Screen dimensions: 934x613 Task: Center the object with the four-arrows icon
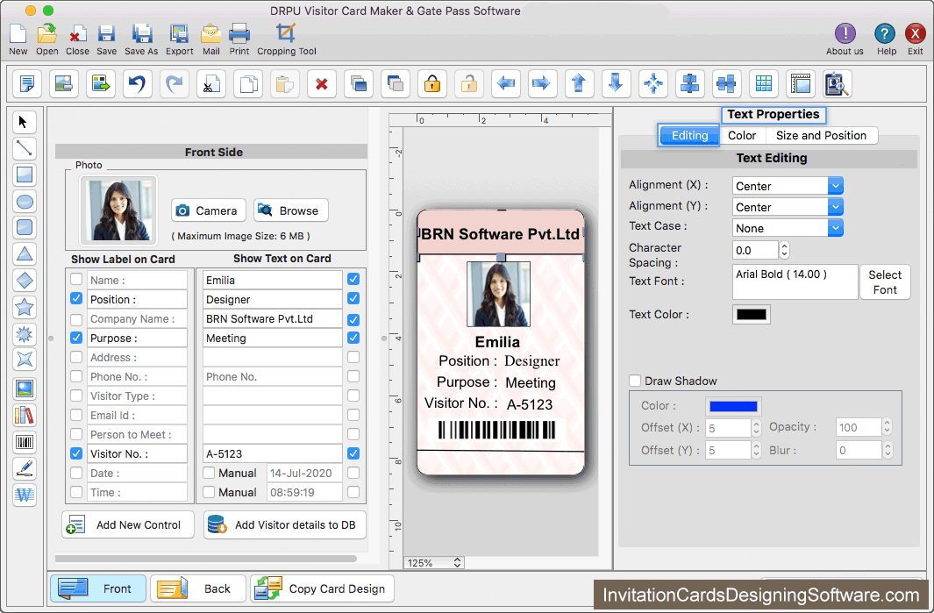[653, 84]
